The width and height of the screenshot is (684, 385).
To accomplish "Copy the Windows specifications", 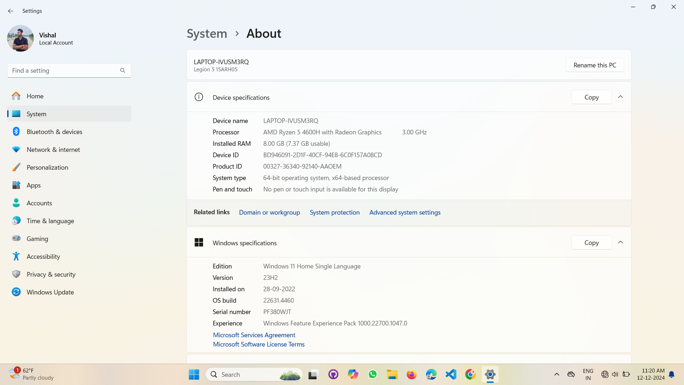I will 591,243.
